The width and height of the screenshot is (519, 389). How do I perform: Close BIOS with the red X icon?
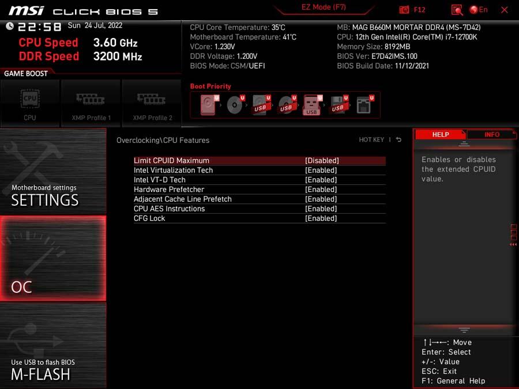click(x=505, y=10)
